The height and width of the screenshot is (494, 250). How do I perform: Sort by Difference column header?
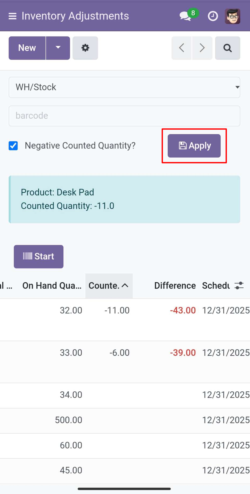coord(175,286)
